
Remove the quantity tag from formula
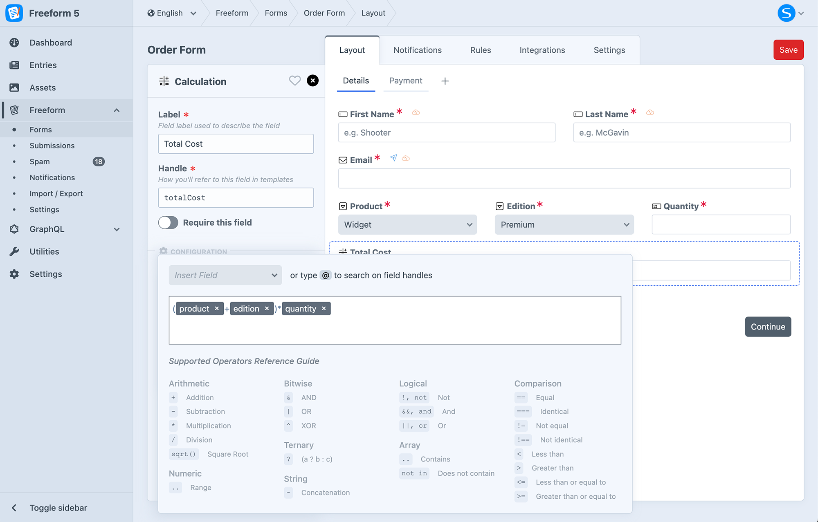point(324,309)
